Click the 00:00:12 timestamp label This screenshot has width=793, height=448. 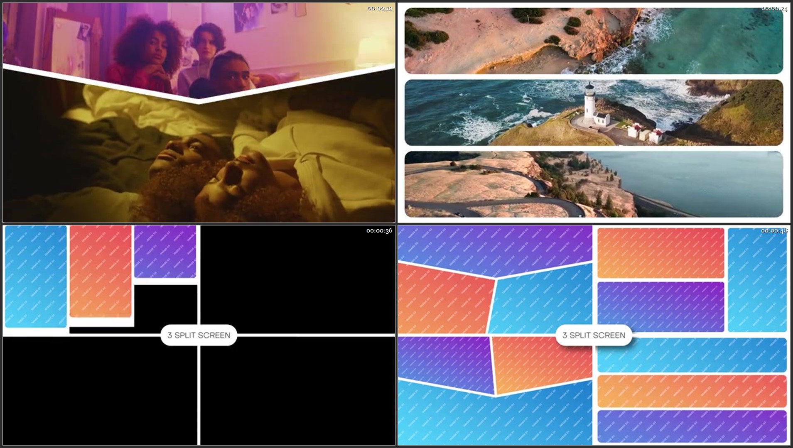tap(380, 8)
